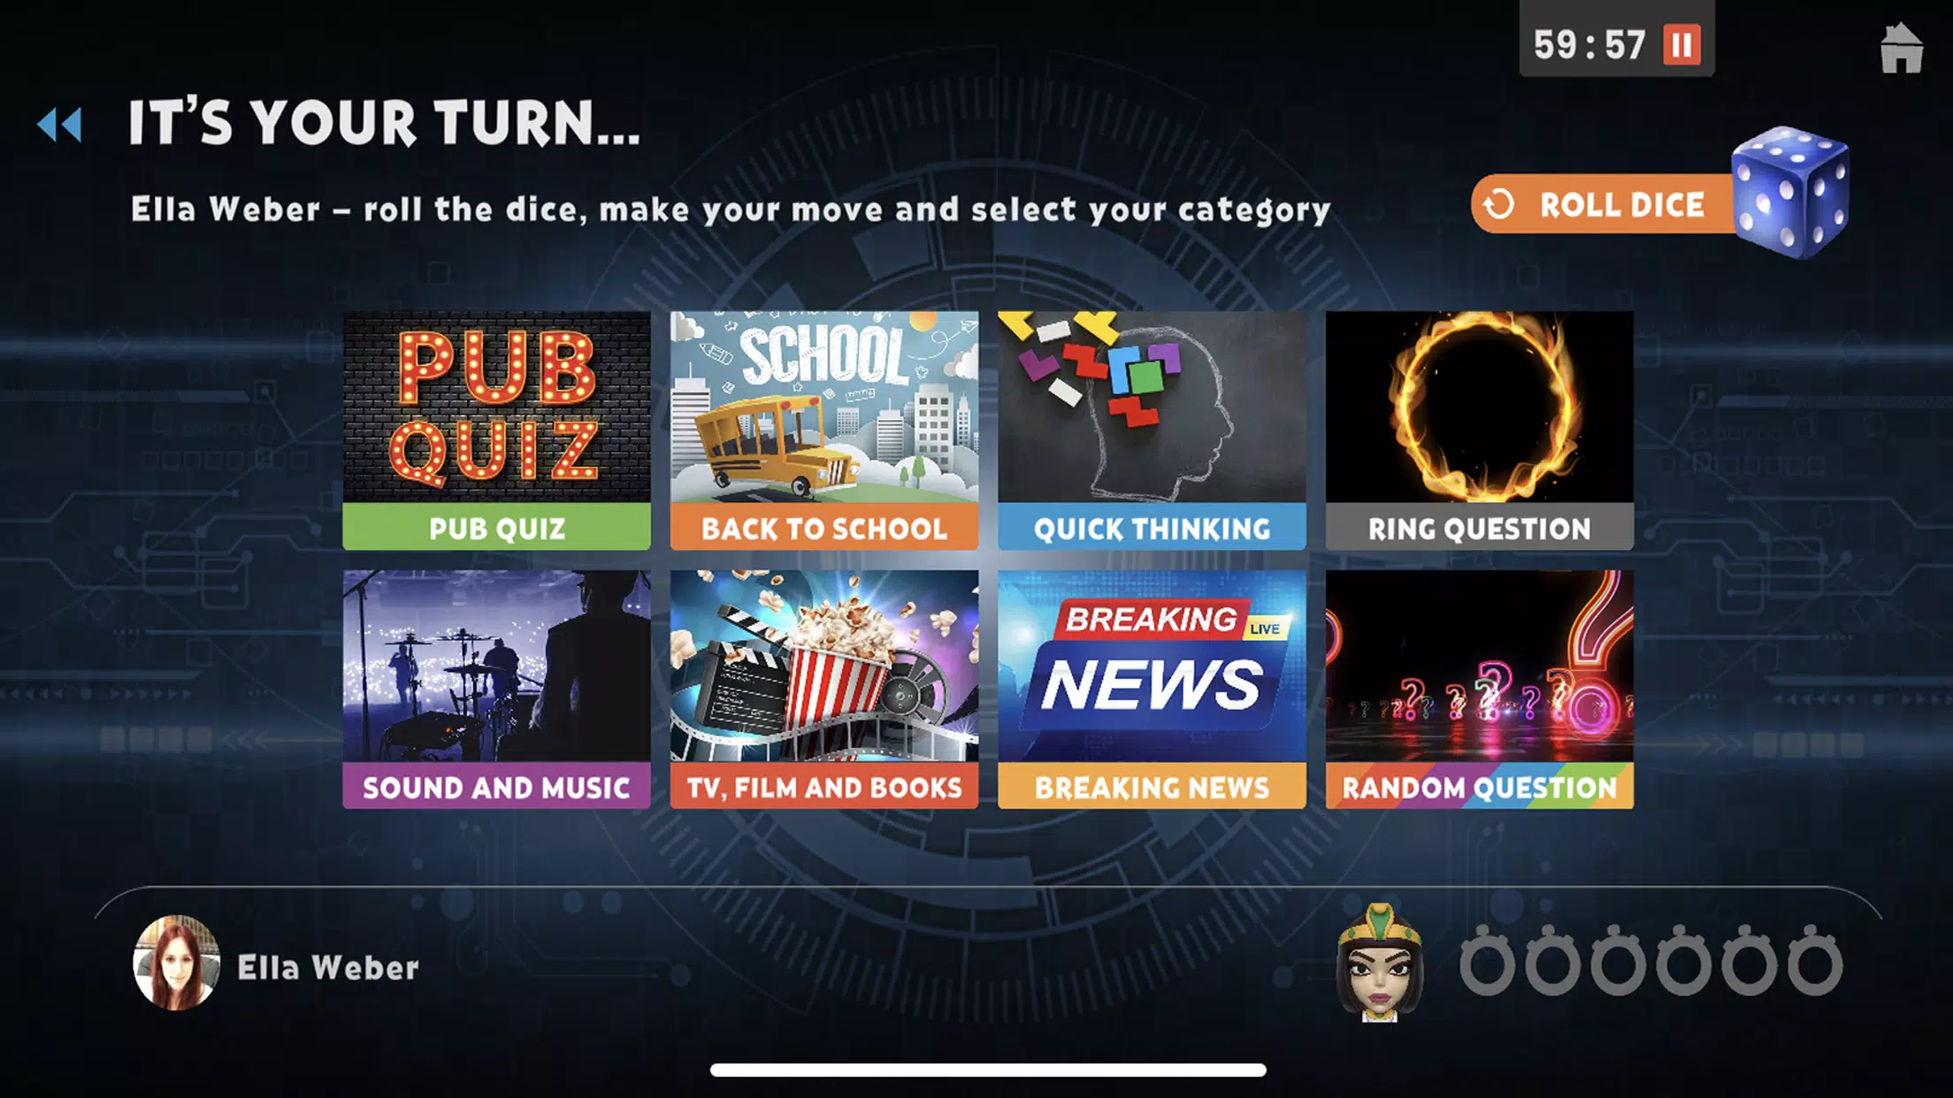Viewport: 1953px width, 1098px height.
Task: Toggle the pause icon on timer
Action: (1686, 43)
